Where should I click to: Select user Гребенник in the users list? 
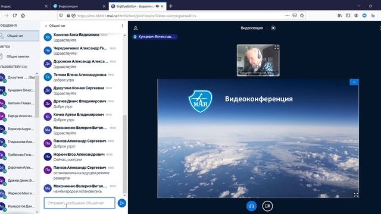click(x=18, y=155)
